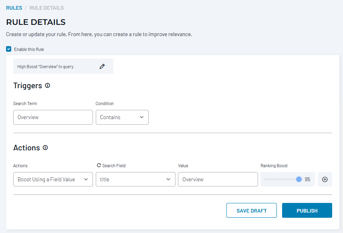Expand the Boost Using a Field Value dropdown
Image resolution: width=343 pixels, height=233 pixels.
click(x=53, y=179)
